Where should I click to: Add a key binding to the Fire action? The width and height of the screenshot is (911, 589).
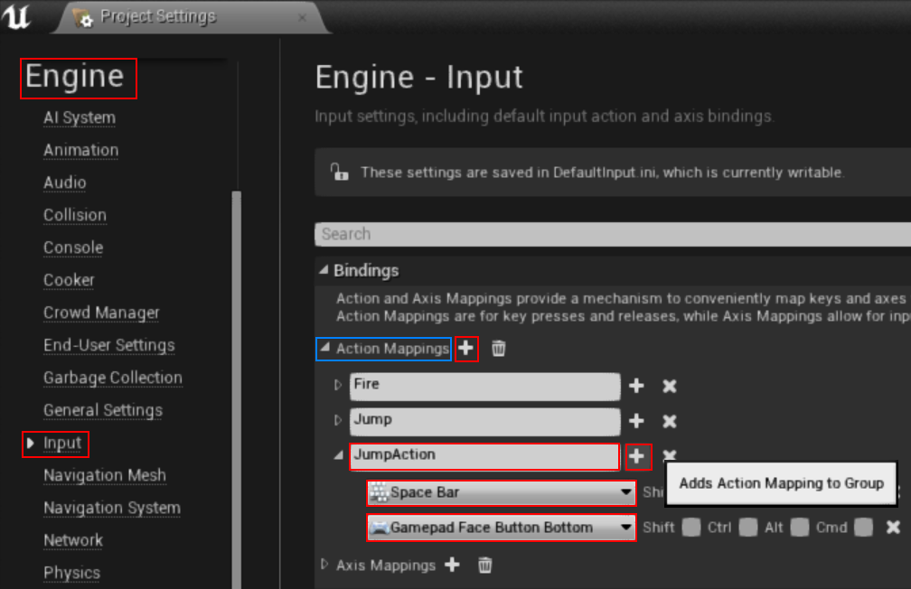pos(636,386)
